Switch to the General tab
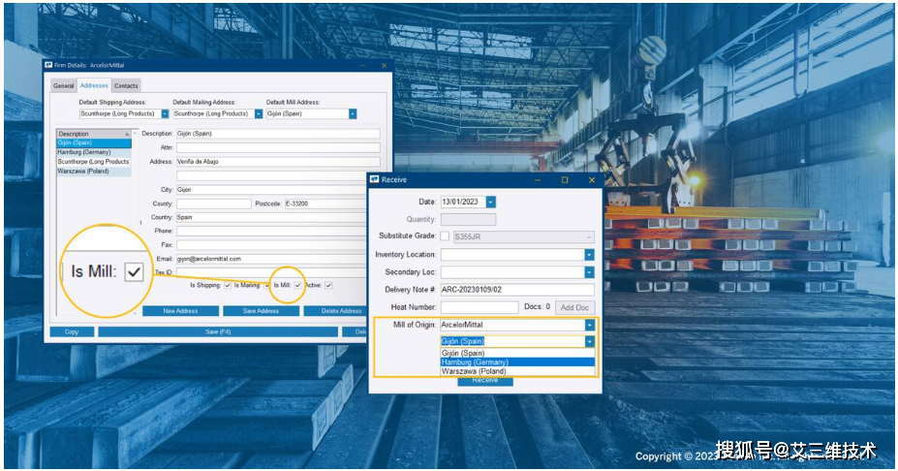Image resolution: width=898 pixels, height=471 pixels. (63, 85)
